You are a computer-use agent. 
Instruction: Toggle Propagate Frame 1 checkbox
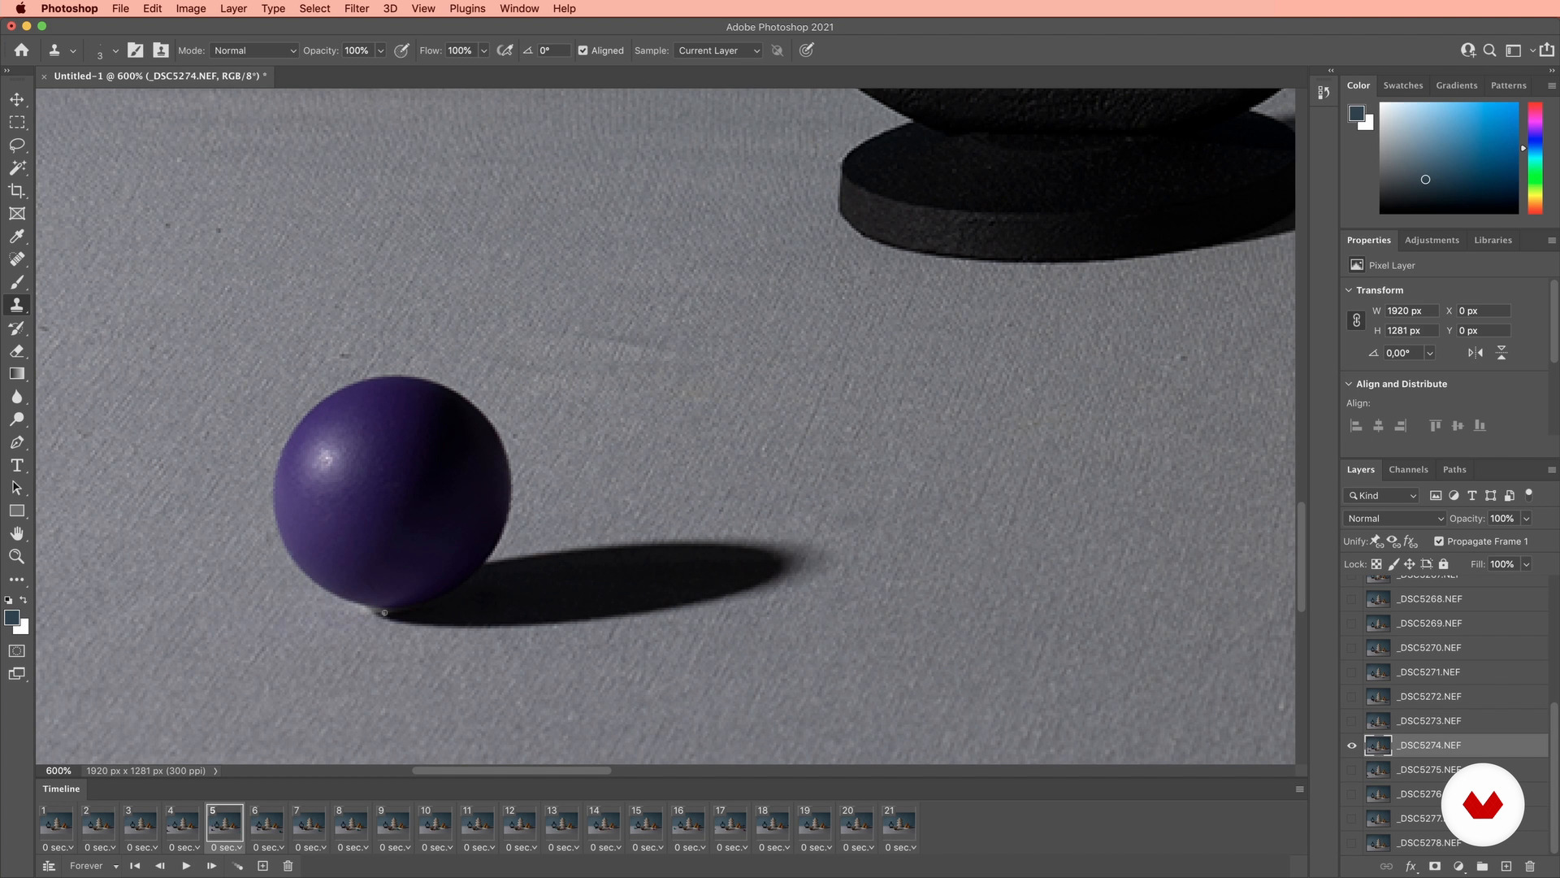coord(1439,541)
